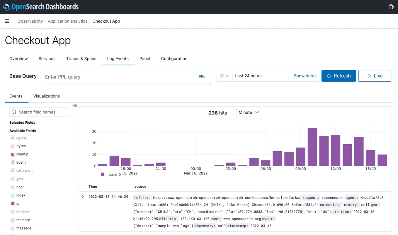Toggle the Live tail mode
The height and width of the screenshot is (235, 398).
point(375,75)
